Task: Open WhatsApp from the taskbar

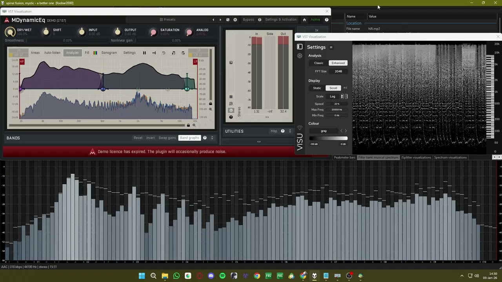Action: [x=176, y=276]
